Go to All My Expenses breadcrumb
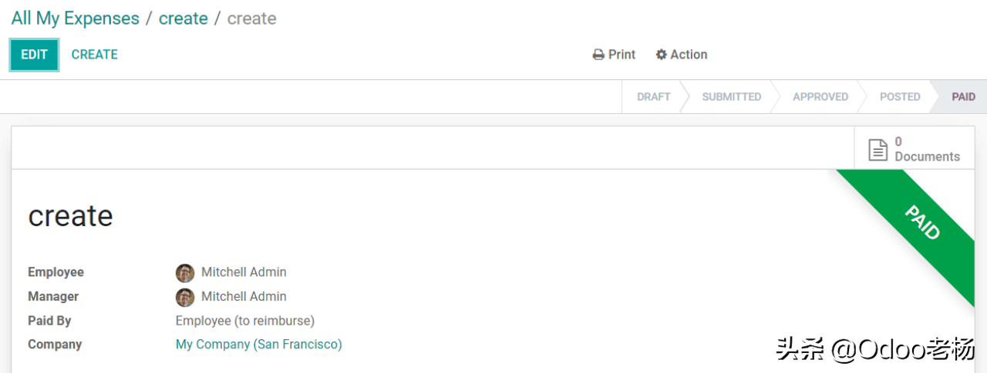Viewport: 987px width, 373px height. (76, 18)
